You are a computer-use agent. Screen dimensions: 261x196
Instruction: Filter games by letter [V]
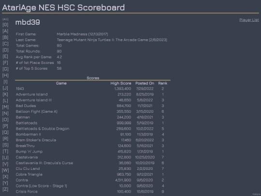(5, 164)
